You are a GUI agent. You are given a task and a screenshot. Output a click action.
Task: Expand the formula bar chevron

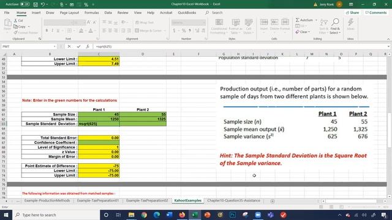[388, 46]
